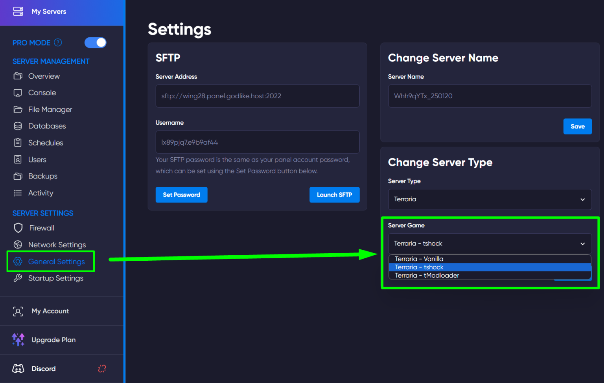The width and height of the screenshot is (604, 383).
Task: Open the Users page
Action: (x=37, y=160)
